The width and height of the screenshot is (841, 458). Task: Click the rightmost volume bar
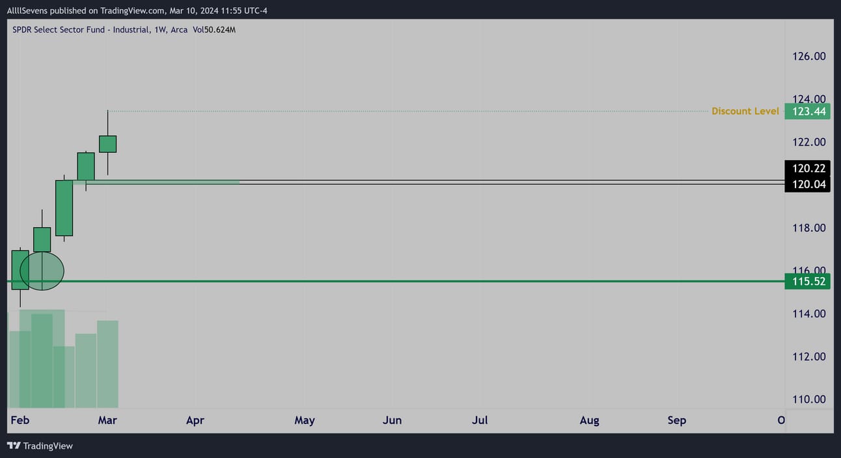107,364
